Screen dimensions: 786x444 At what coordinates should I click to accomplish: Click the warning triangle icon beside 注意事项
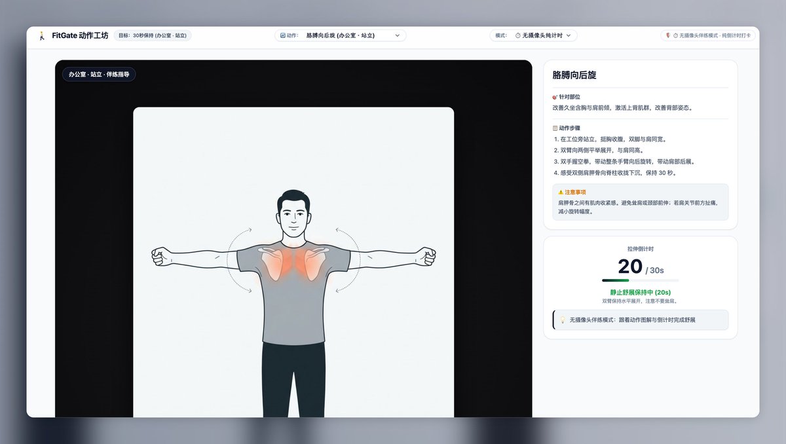(561, 193)
